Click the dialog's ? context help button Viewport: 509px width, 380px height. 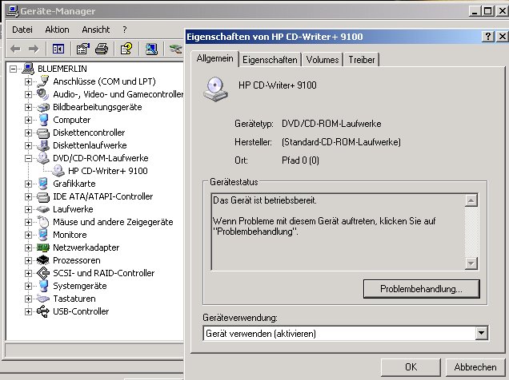point(488,37)
